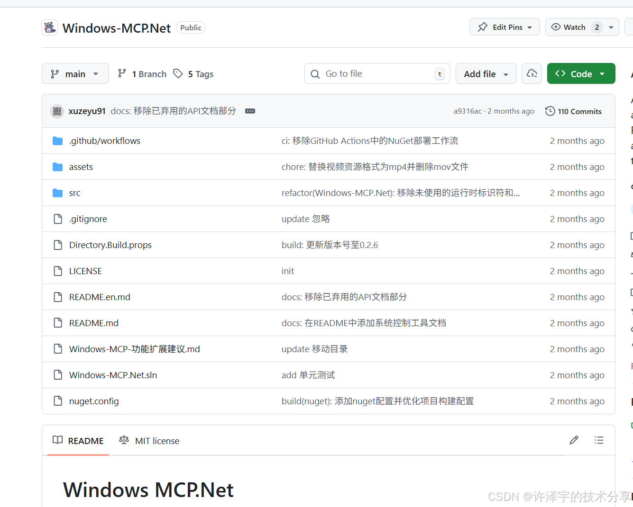633x507 pixels.
Task: Click the file icon for LICENSE
Action: click(x=58, y=271)
